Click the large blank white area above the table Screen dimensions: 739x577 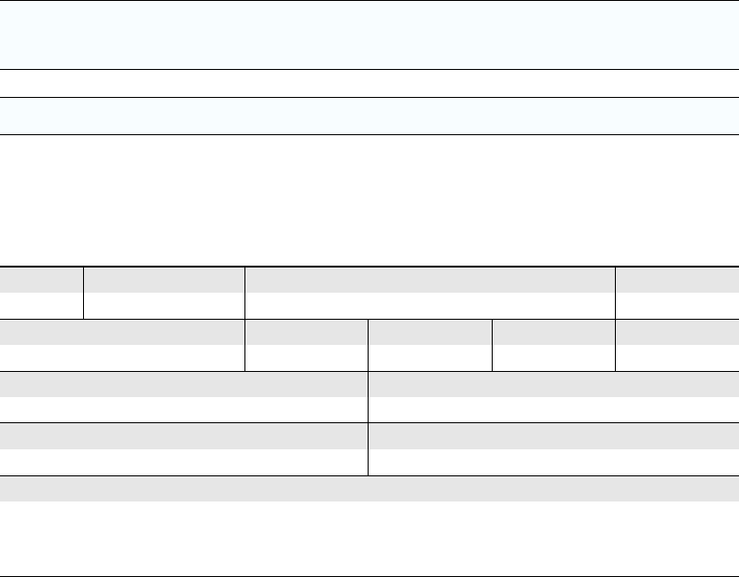pos(369,200)
